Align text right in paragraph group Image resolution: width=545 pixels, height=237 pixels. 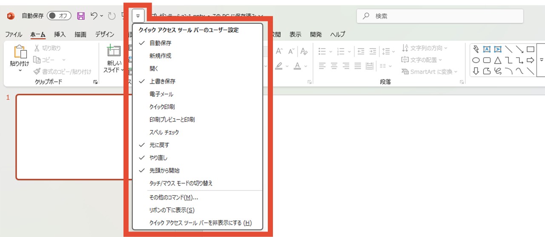point(346,66)
